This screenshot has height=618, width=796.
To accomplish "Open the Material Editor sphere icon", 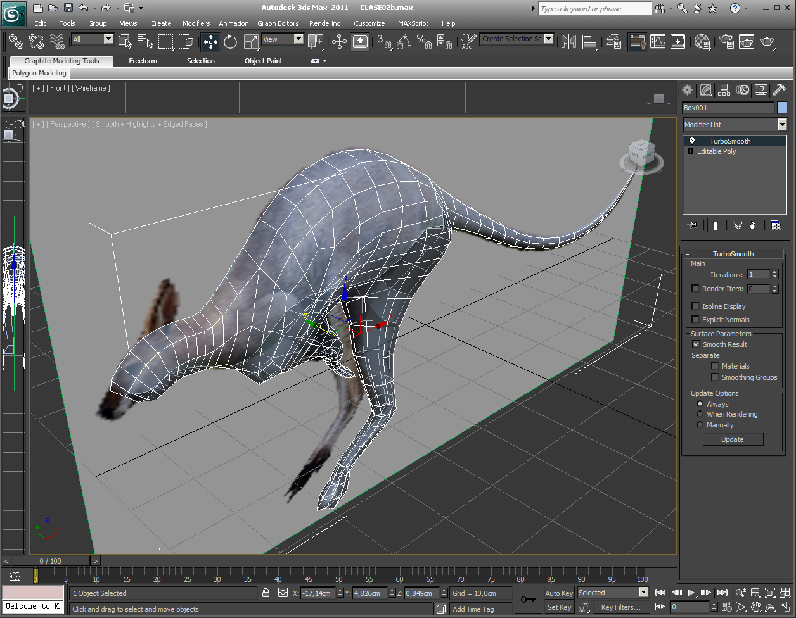I will pos(702,42).
